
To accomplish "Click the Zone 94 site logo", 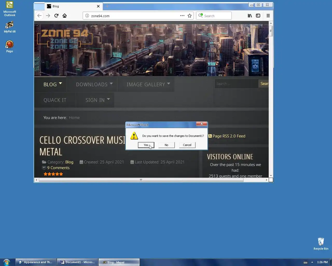I will coord(65,39).
